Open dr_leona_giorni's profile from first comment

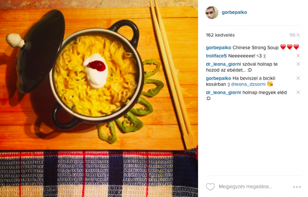223,64
